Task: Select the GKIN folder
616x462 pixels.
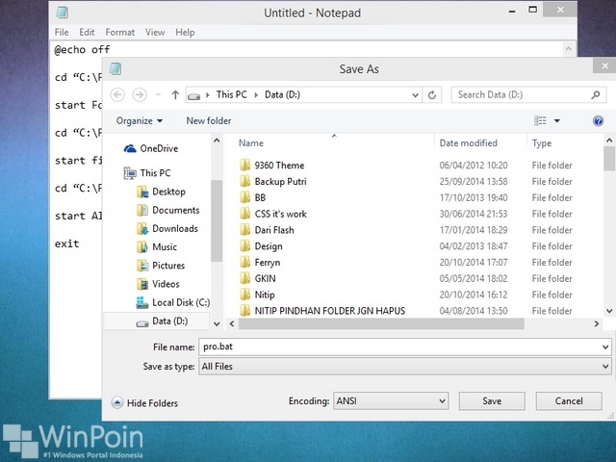Action: (257, 278)
